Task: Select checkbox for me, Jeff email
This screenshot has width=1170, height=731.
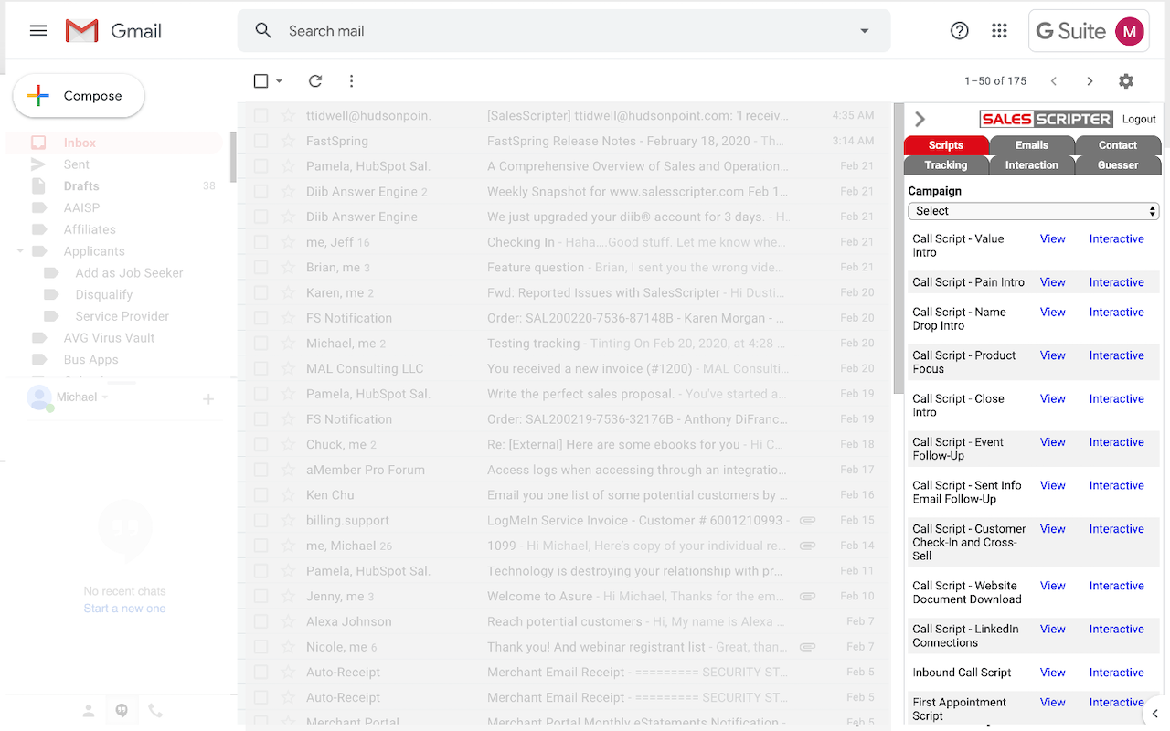Action: point(261,242)
